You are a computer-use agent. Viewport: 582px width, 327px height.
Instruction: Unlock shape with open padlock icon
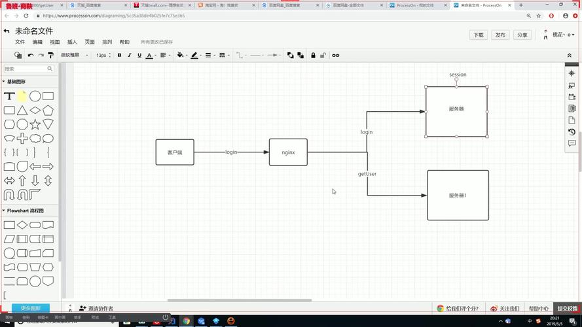(x=323, y=55)
